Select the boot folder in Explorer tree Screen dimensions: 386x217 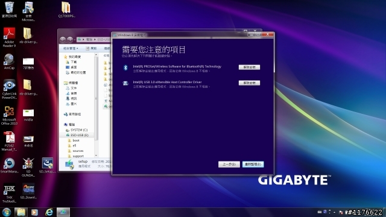(x=74, y=140)
